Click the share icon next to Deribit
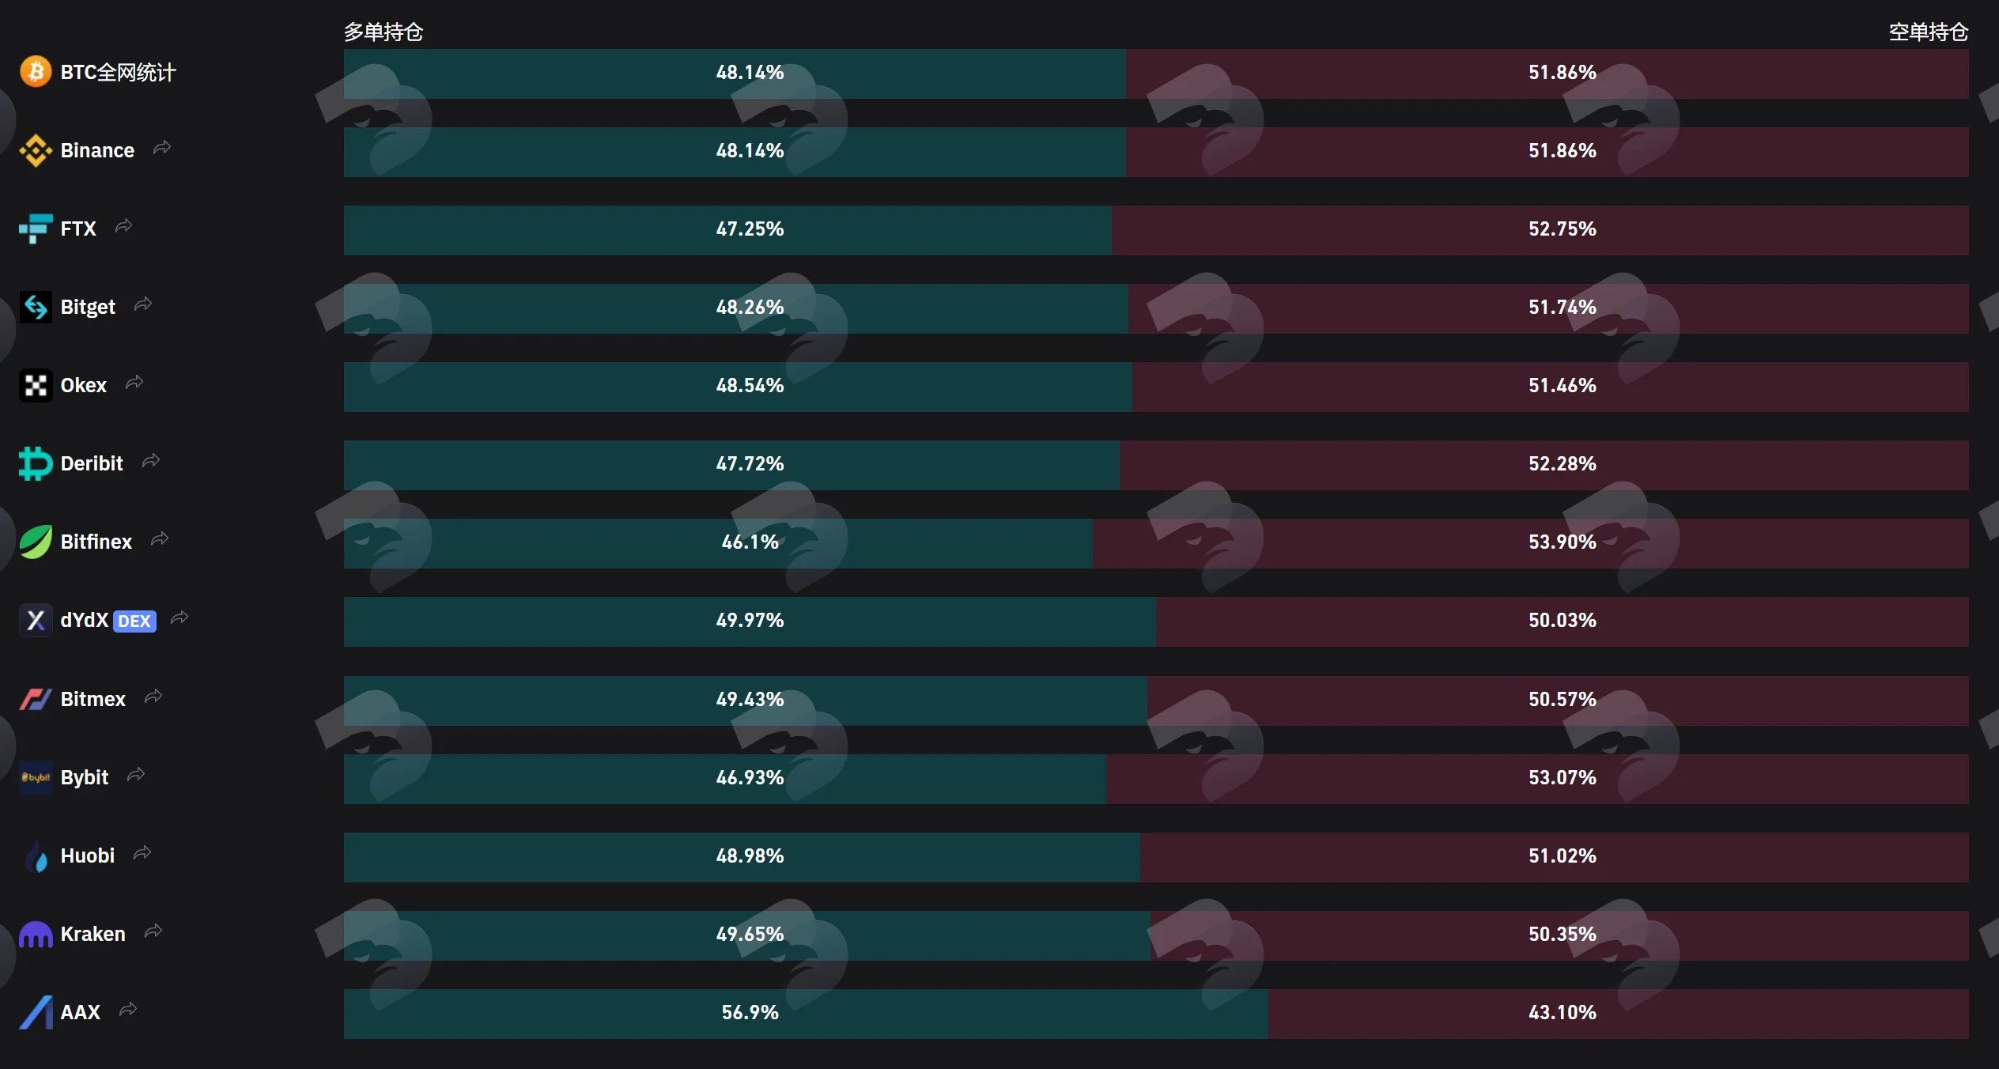Viewport: 1999px width, 1069px height. click(151, 461)
